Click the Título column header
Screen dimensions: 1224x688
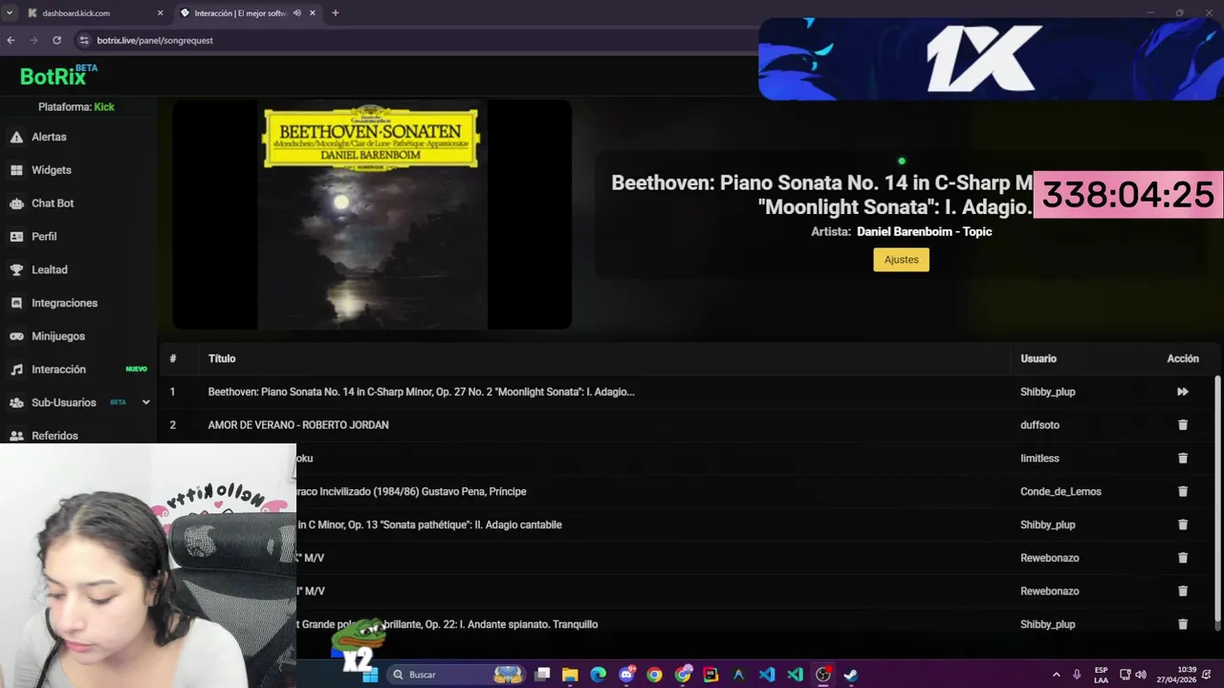pos(222,358)
